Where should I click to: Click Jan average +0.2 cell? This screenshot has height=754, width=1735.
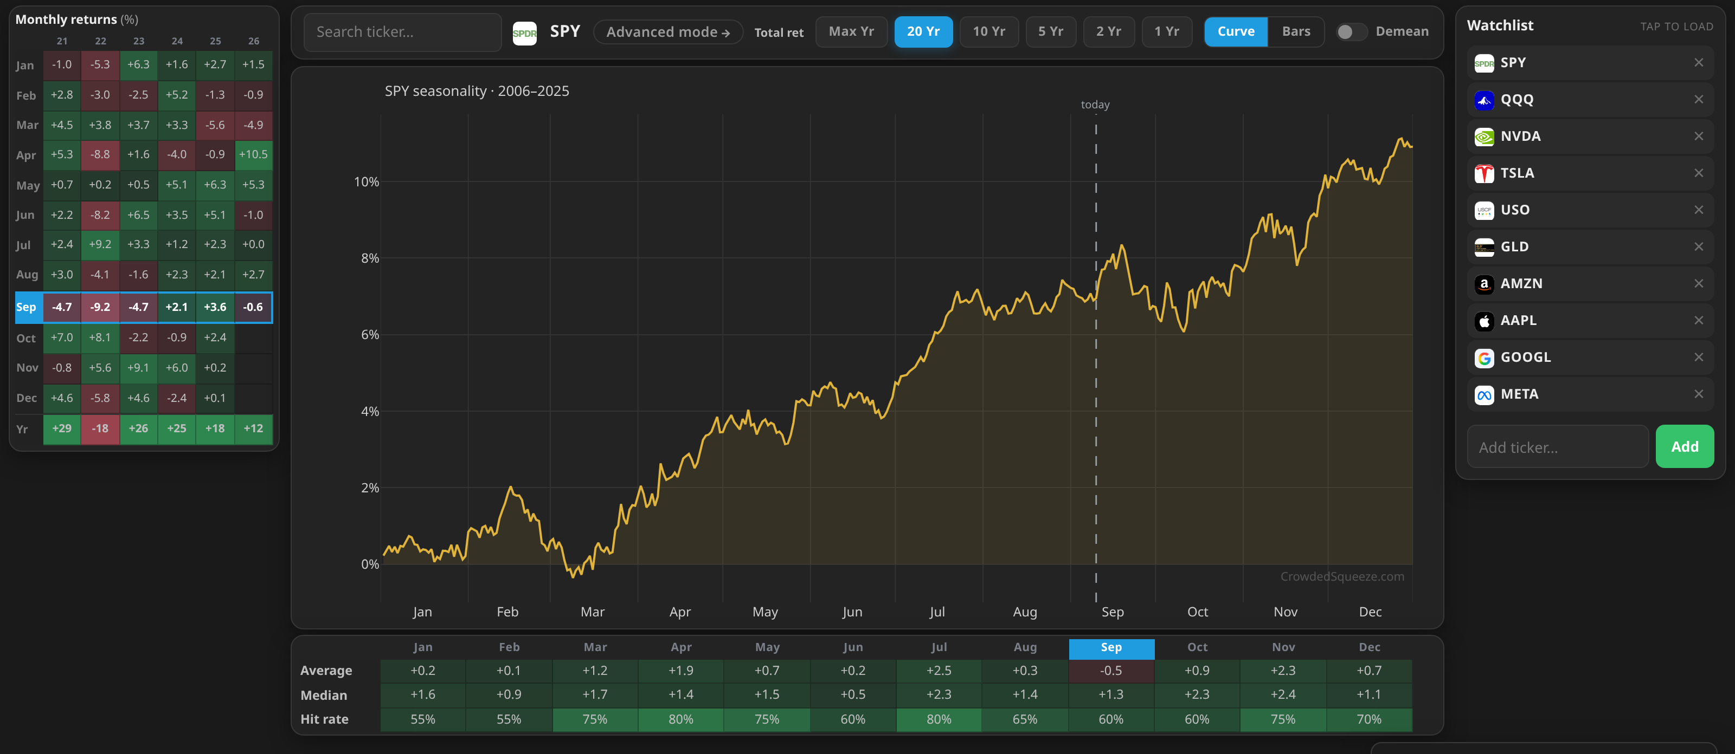[x=422, y=671]
